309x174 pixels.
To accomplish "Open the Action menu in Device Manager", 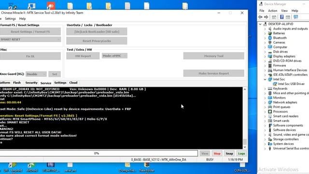I will [x=272, y=11].
